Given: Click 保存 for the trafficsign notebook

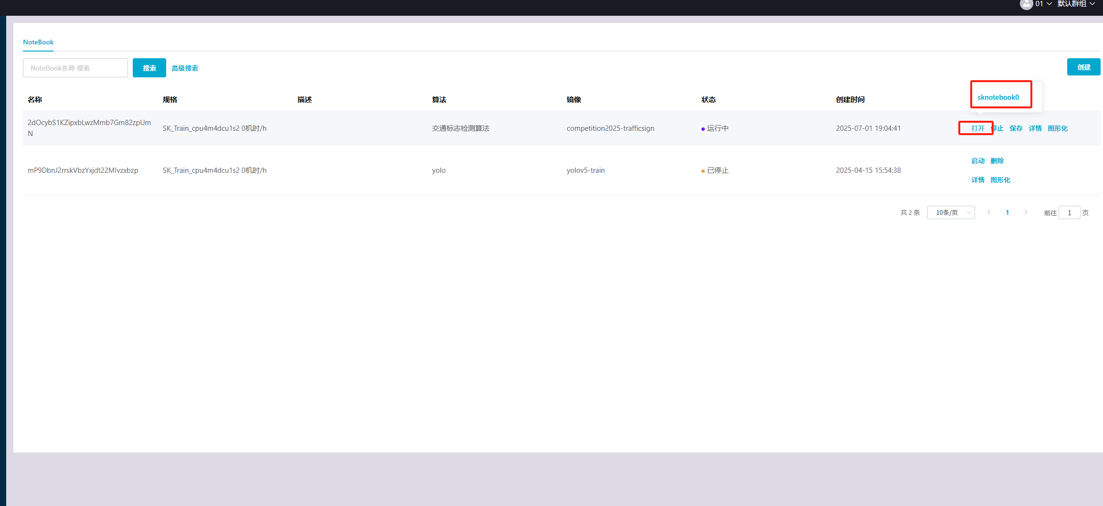Looking at the screenshot, I should tap(1016, 128).
